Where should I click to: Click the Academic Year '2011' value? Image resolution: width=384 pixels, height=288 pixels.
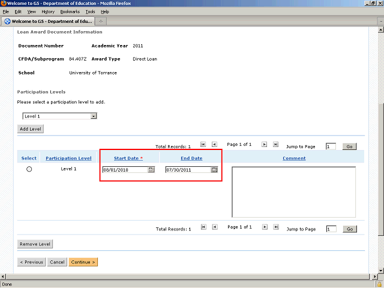pos(138,46)
